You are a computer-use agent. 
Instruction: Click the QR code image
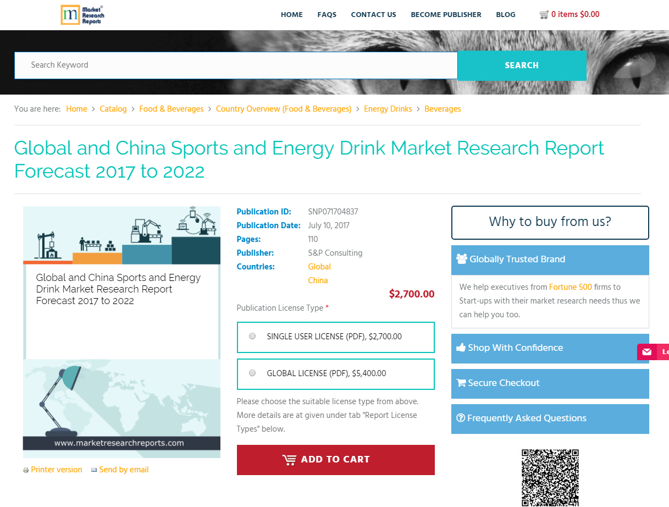click(550, 478)
